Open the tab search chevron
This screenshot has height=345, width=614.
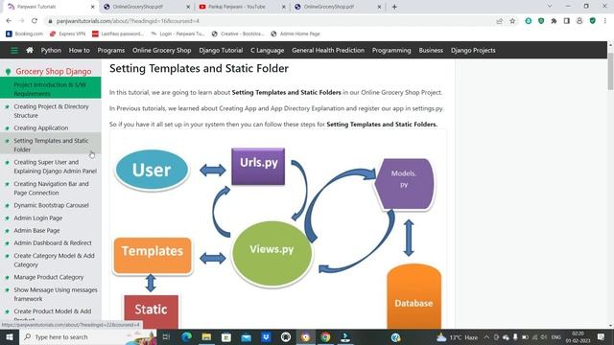550,7
